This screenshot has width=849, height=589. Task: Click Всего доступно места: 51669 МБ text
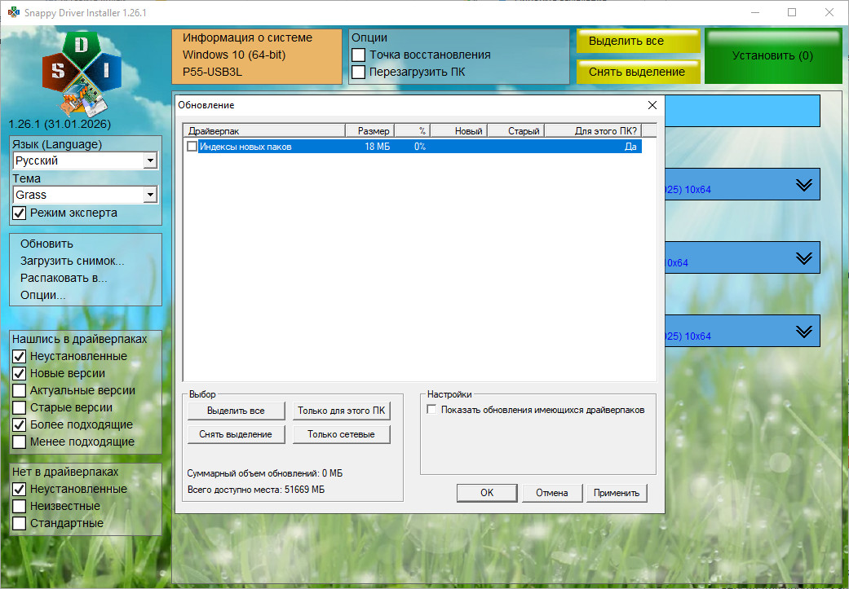256,490
